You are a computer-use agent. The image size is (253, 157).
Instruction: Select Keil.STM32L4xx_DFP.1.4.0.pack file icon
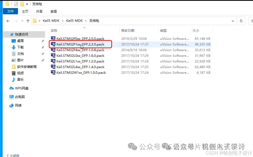click(53, 67)
